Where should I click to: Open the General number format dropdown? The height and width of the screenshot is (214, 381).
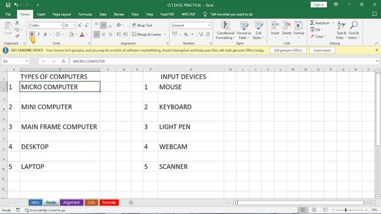tap(208, 25)
